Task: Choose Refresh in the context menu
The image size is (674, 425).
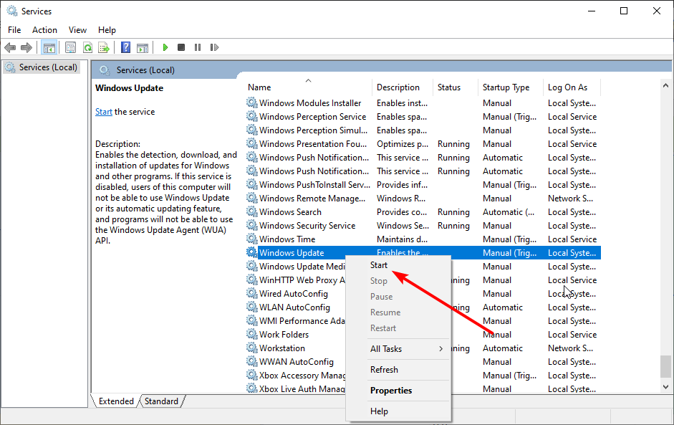Action: 398,370
